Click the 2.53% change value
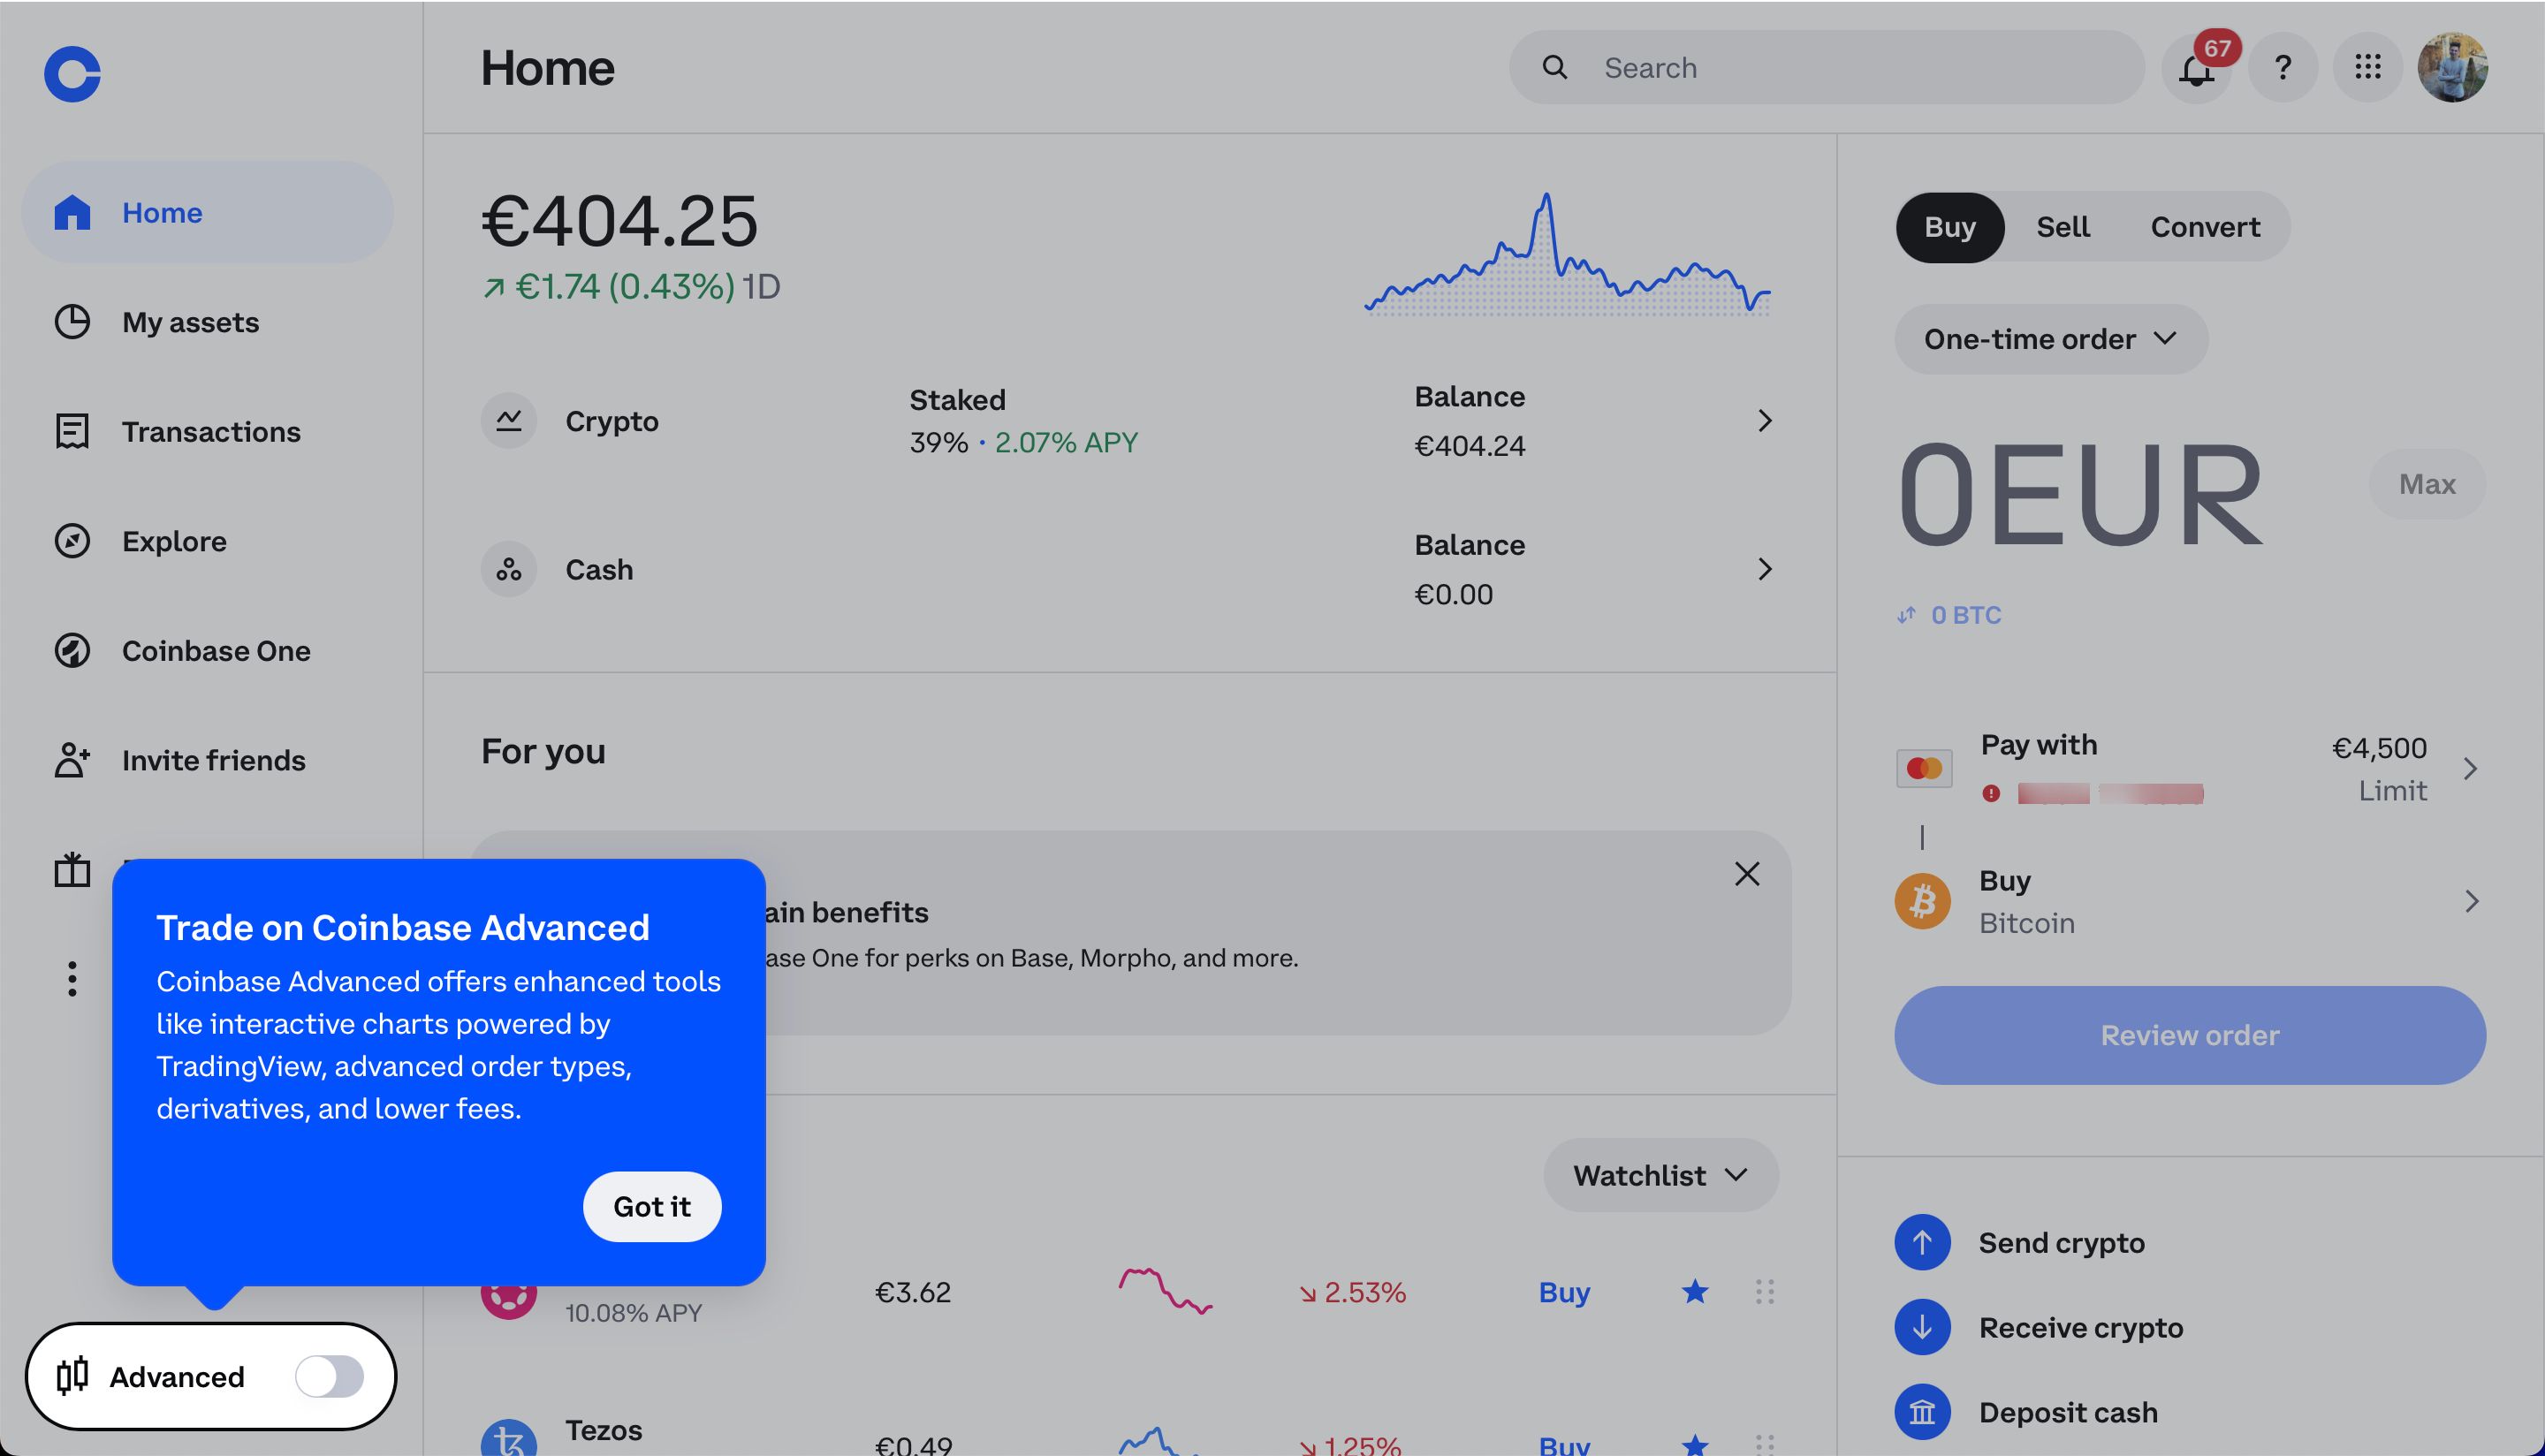Image resolution: width=2545 pixels, height=1456 pixels. click(1352, 1292)
